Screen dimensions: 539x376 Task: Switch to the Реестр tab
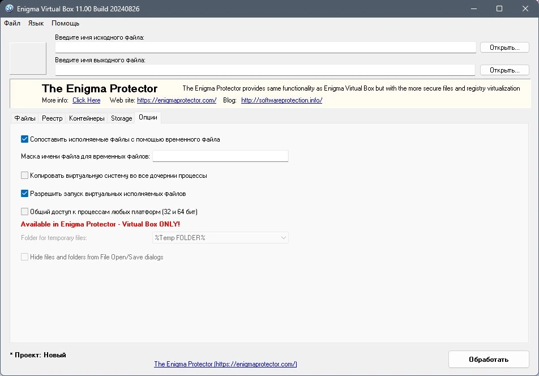coord(52,118)
